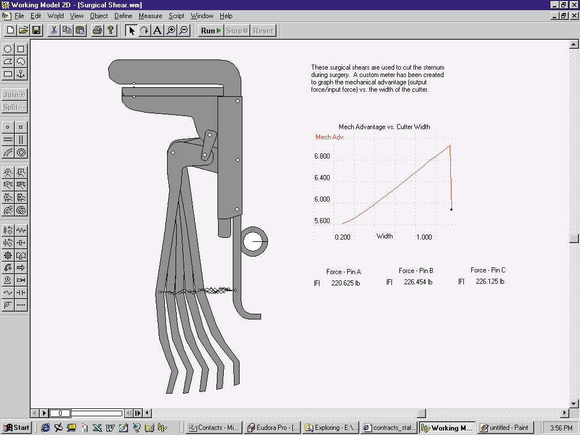Click the Cut scissors icon
This screenshot has width=580, height=435.
pos(54,31)
